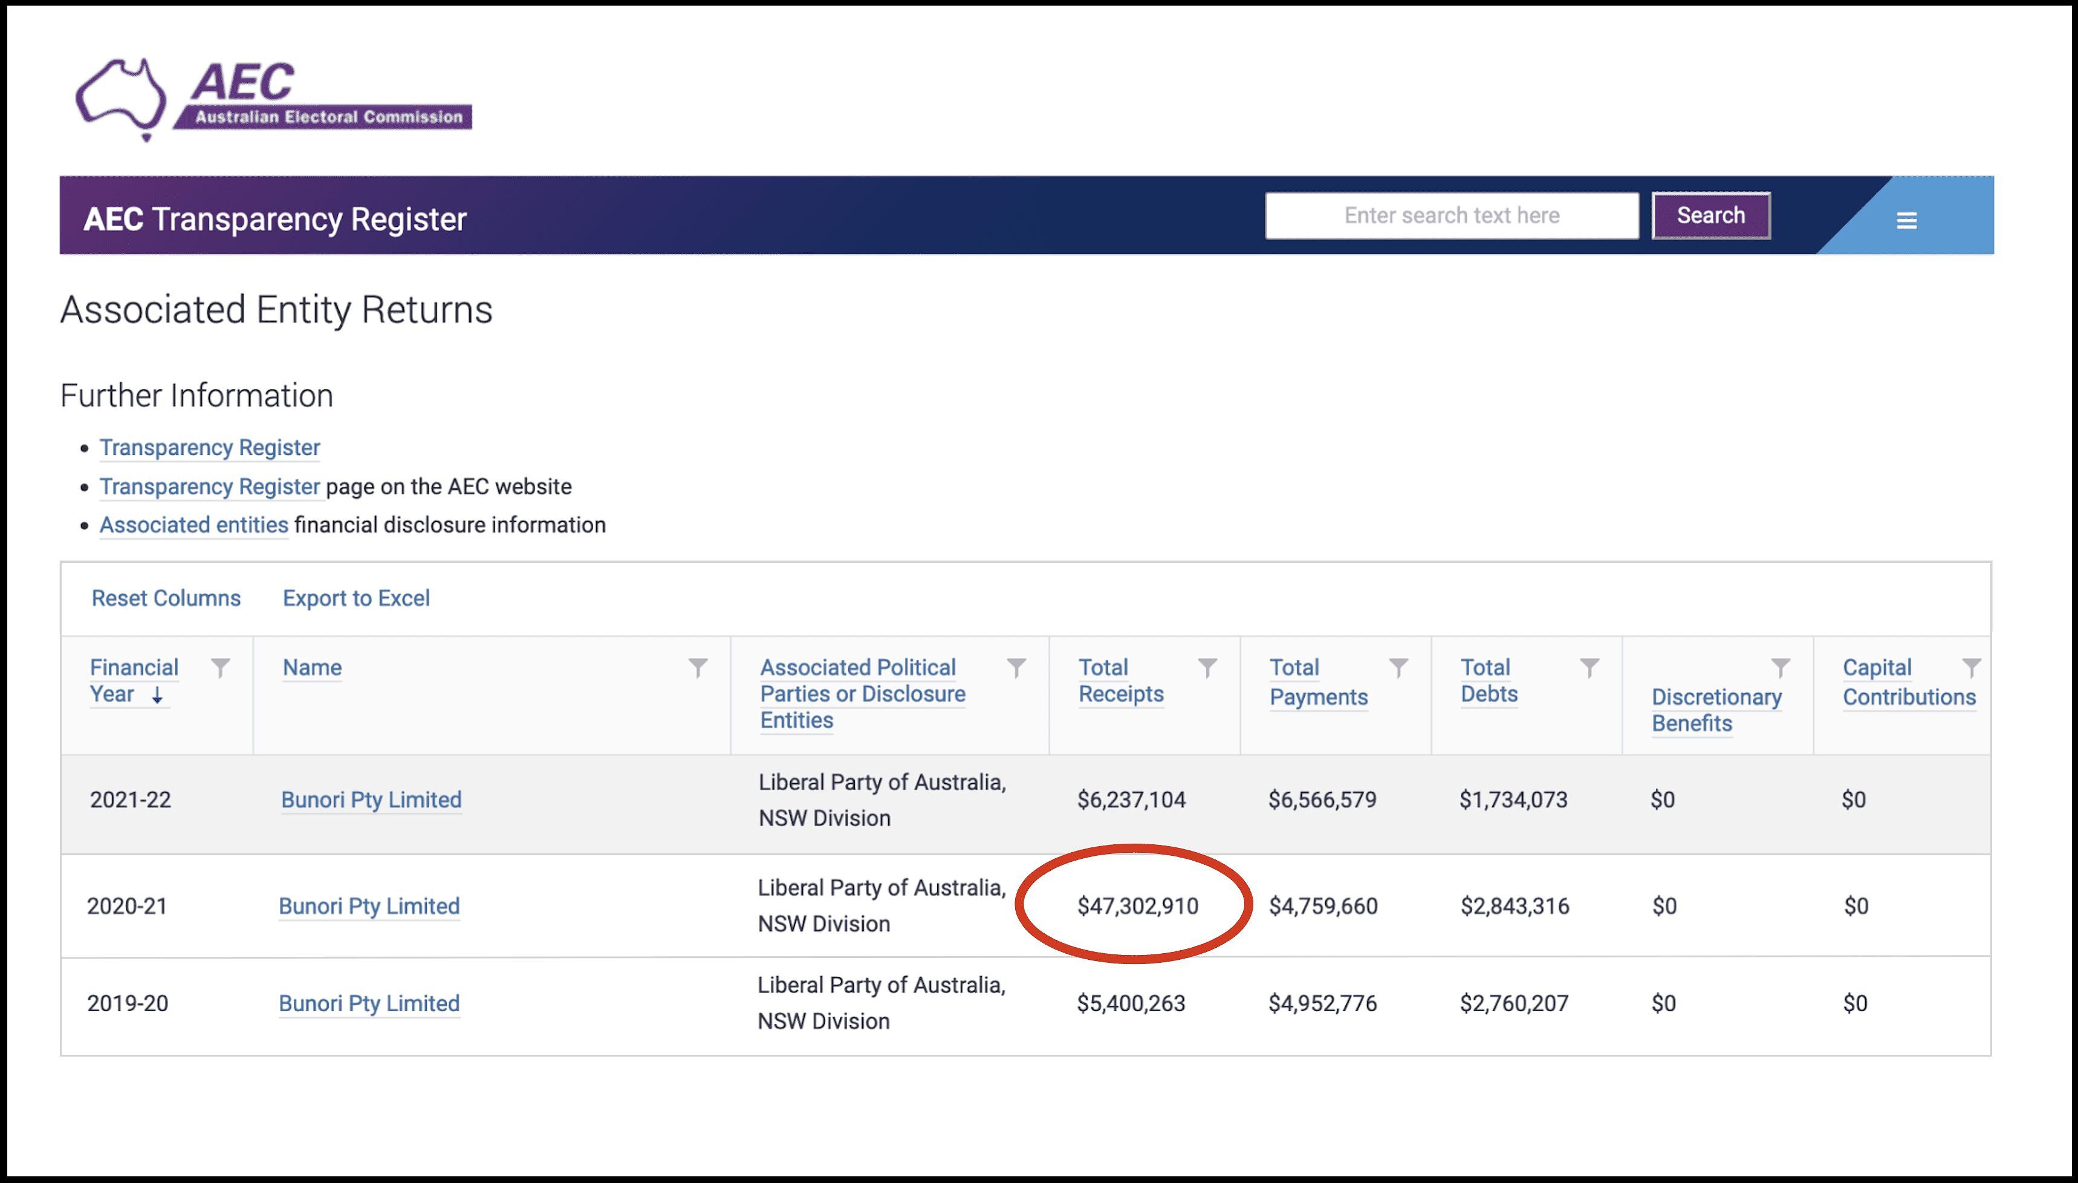Screen dimensions: 2078x1183
Task: Select total payments value $4,952,776
Action: [x=1322, y=1003]
